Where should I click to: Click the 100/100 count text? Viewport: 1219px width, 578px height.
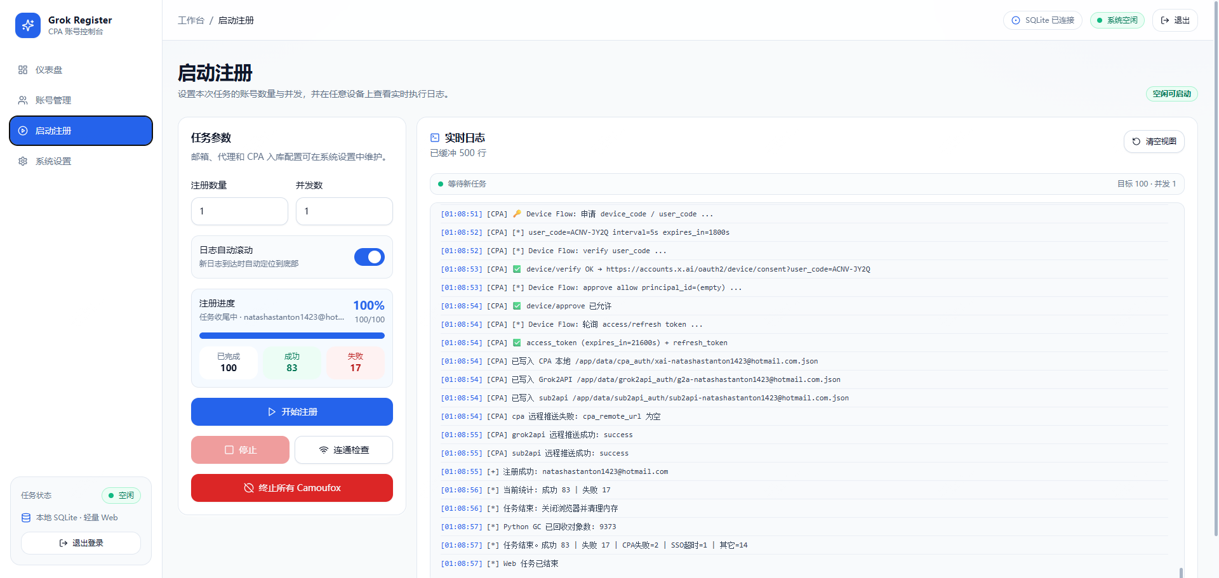point(370,320)
